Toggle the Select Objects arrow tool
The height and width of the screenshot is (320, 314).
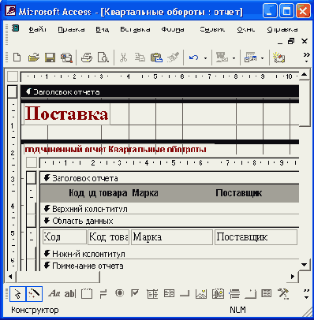(x=18, y=294)
